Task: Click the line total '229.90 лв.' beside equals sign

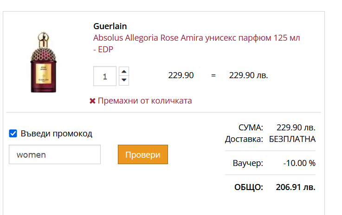Action: coord(249,75)
